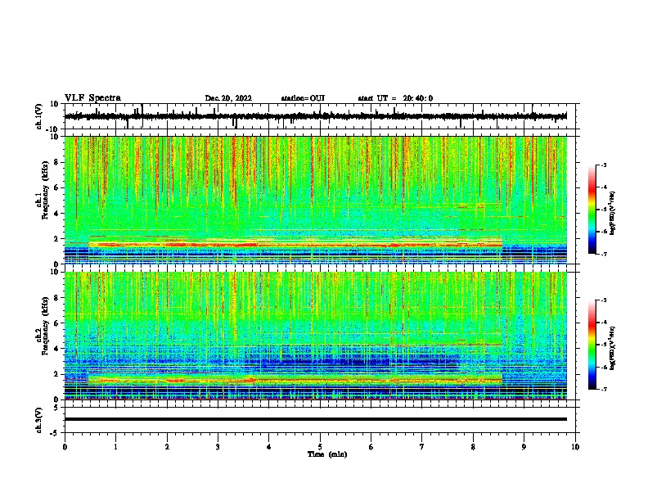This screenshot has height=501, width=648.
Task: Click the ch.2 colorbar log(PSD) units label
Action: click(x=613, y=348)
